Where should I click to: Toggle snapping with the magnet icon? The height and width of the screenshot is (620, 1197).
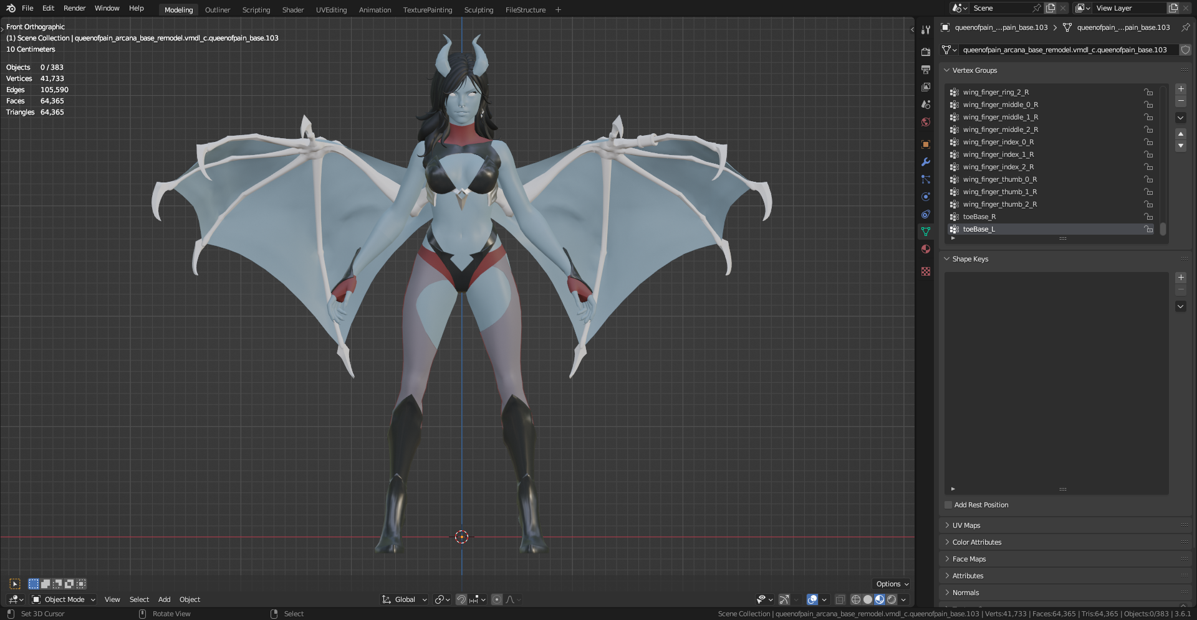tap(461, 599)
